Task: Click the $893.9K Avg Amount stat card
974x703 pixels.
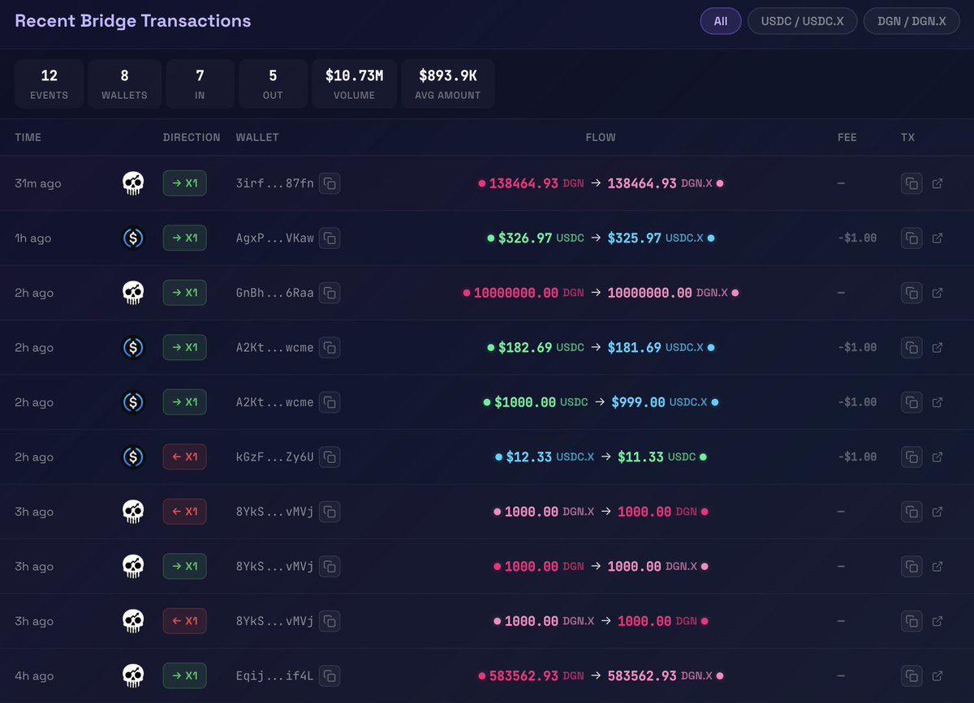Action: 448,84
